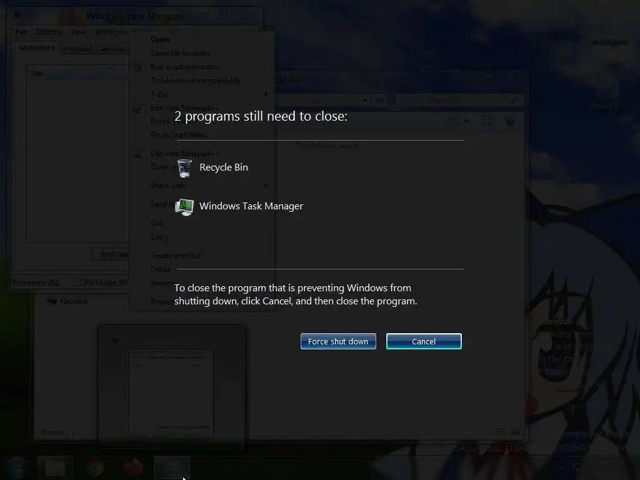Image resolution: width=640 pixels, height=480 pixels.
Task: Open the File menu in Task Manager
Action: click(21, 32)
